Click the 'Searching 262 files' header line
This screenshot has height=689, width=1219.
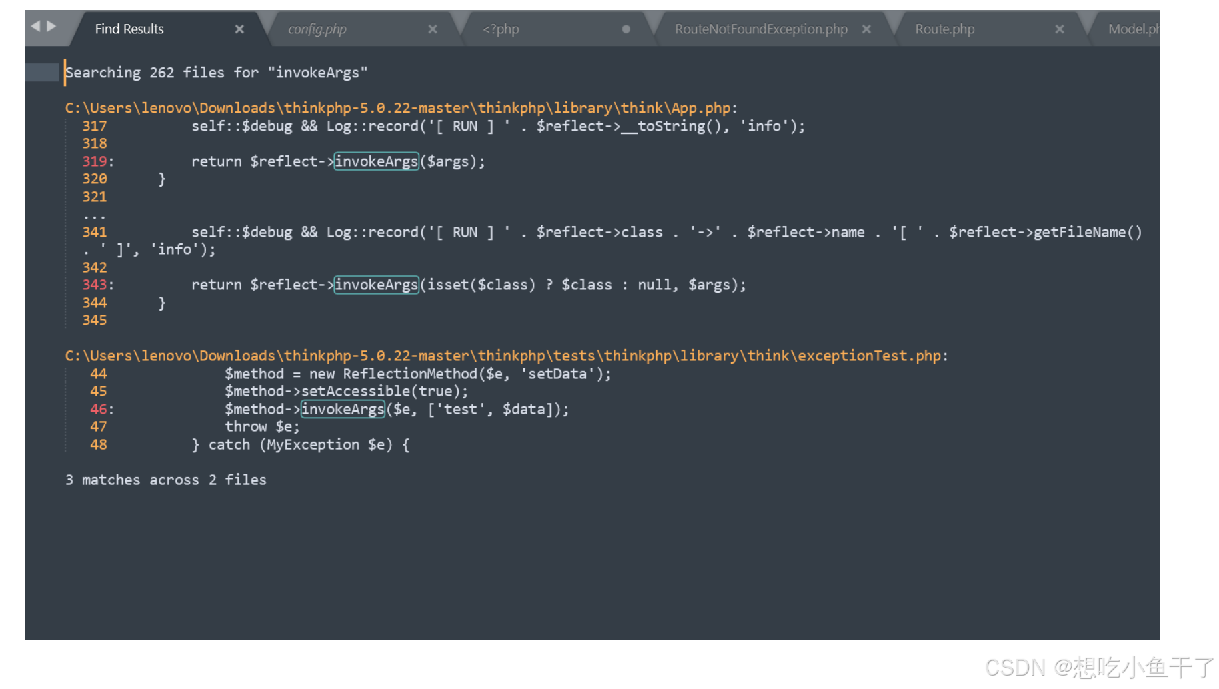217,73
